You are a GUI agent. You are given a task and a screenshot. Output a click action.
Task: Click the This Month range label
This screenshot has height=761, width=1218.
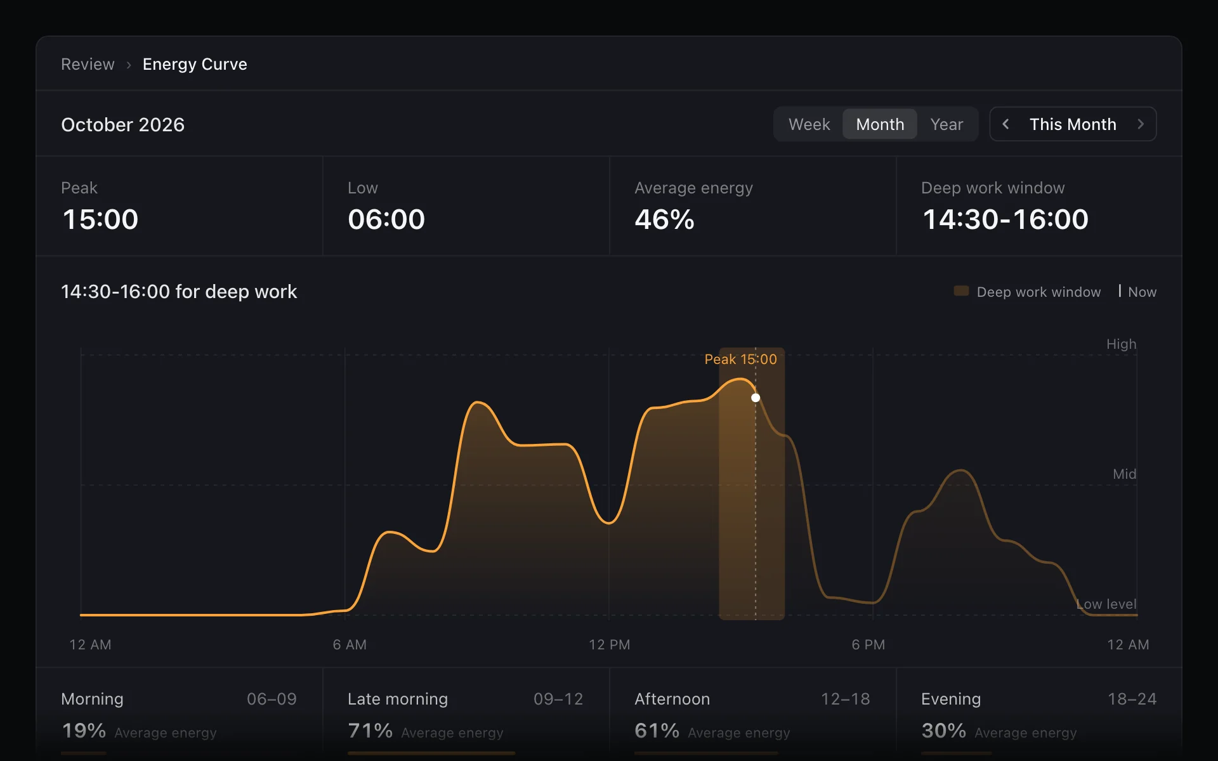click(x=1073, y=124)
